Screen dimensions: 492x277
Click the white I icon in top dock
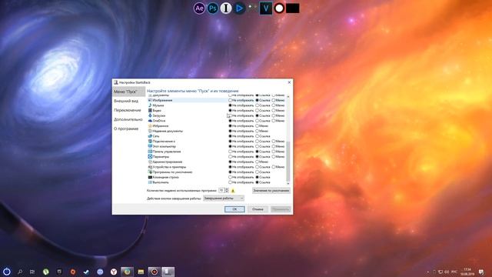point(225,8)
